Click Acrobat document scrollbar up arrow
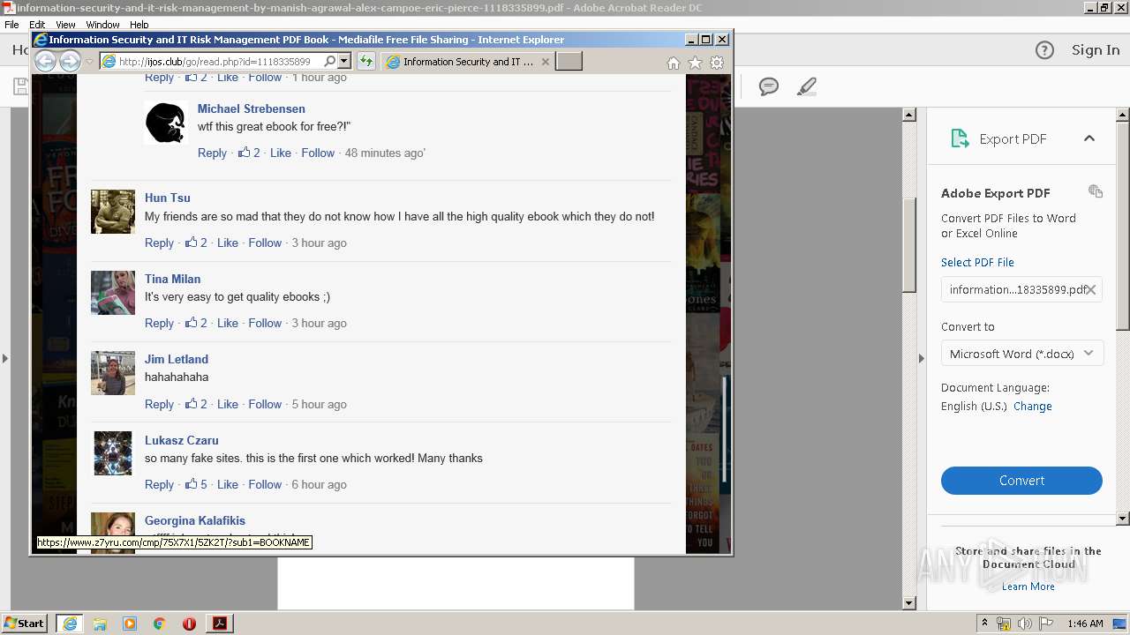 [909, 115]
